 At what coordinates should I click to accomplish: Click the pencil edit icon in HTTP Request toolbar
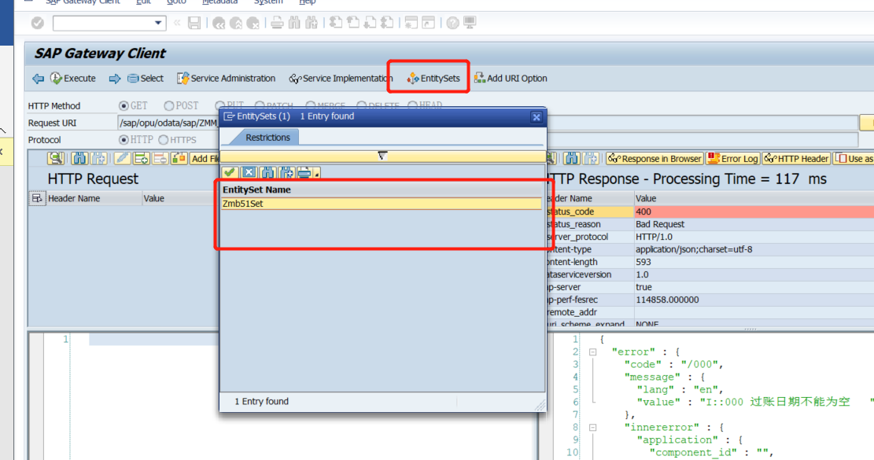(122, 159)
